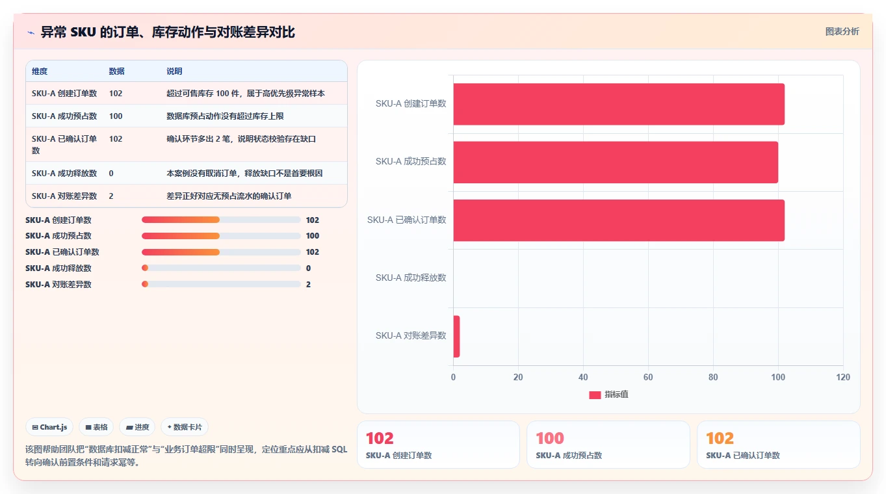Image resolution: width=886 pixels, height=494 pixels.
Task: Click the footer paragraph starting with 该图帮助团队
Action: pyautogui.click(x=186, y=456)
